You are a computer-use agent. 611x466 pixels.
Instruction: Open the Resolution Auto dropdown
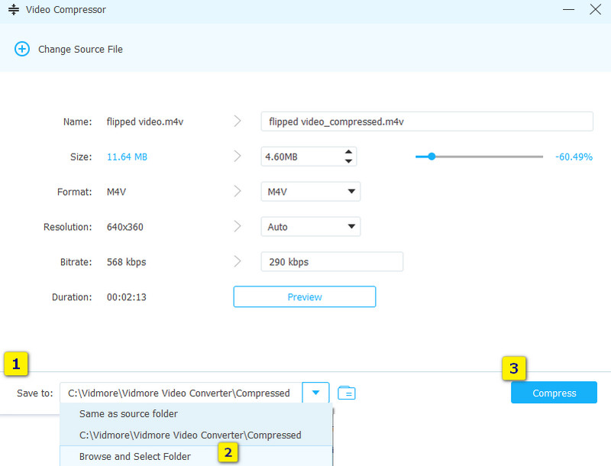coord(351,227)
